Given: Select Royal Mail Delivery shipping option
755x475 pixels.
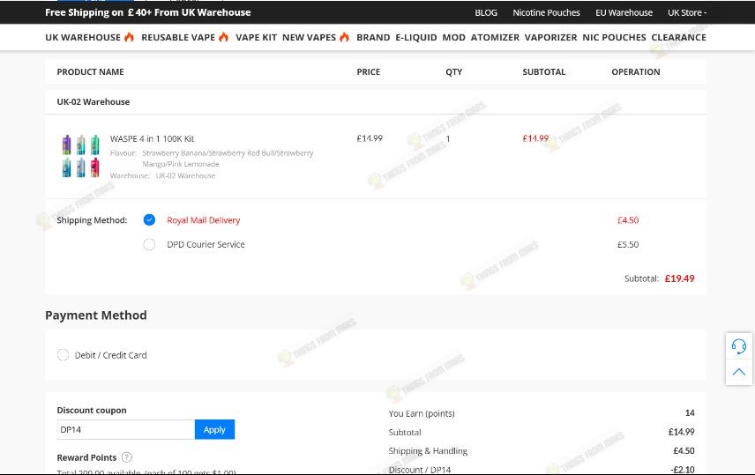Looking at the screenshot, I should [149, 220].
